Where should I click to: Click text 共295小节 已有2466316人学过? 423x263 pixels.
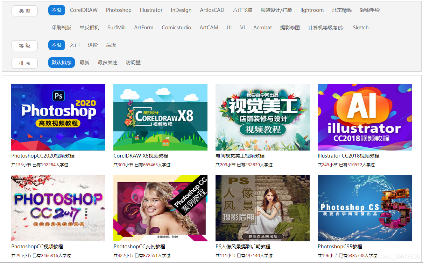point(41,256)
